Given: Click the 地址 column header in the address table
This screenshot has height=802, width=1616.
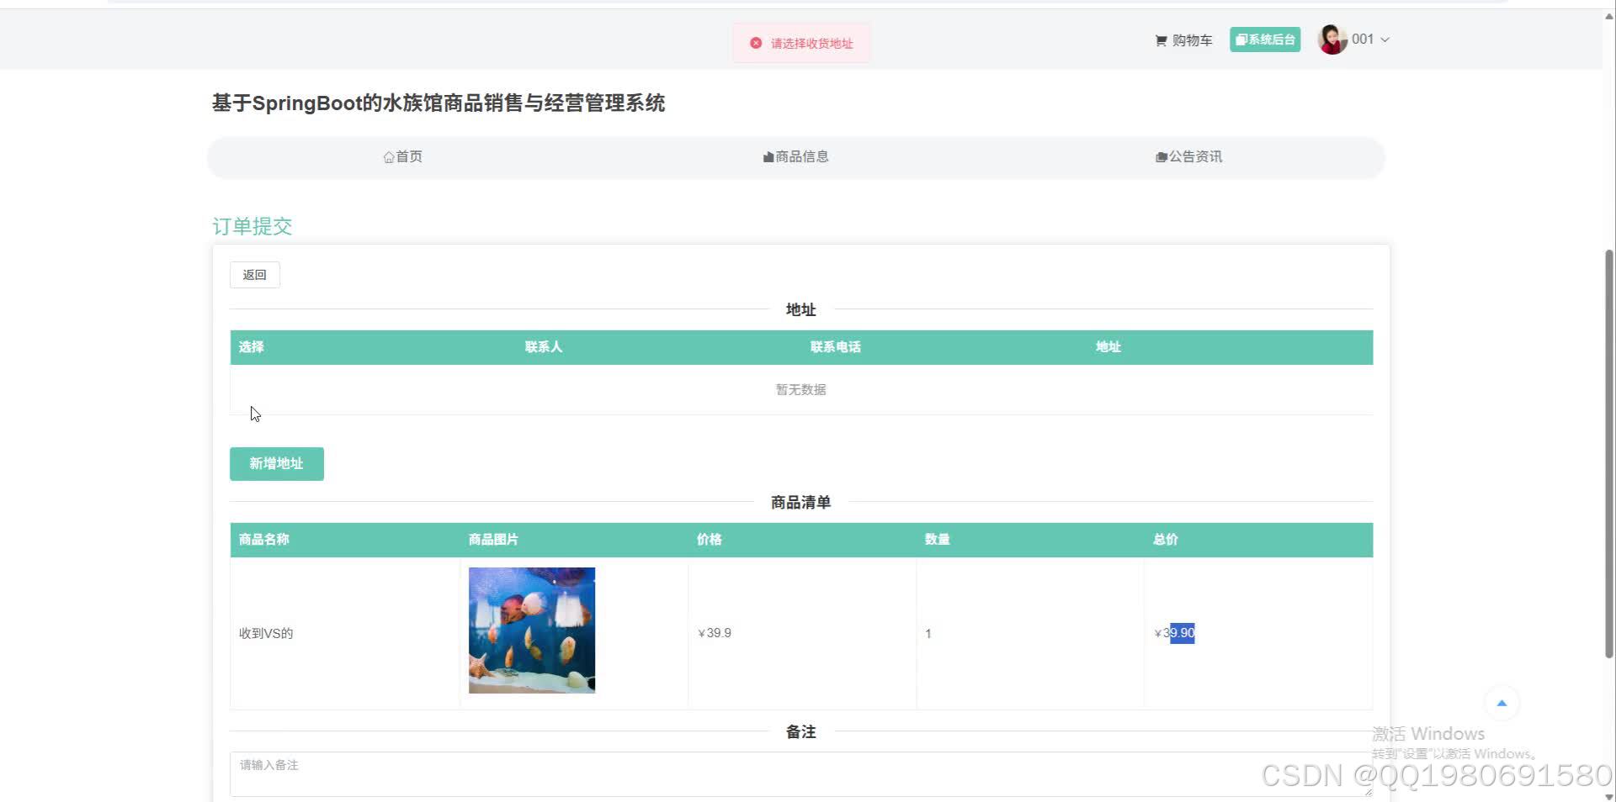Looking at the screenshot, I should pos(1108,347).
